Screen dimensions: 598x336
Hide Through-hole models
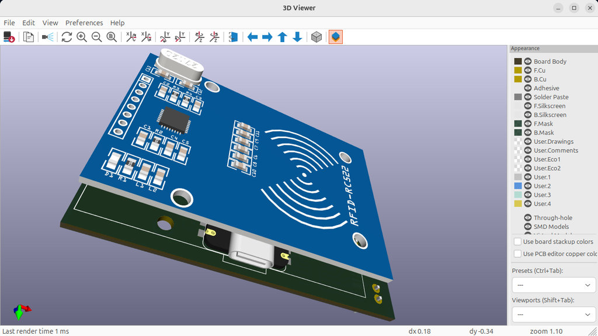528,217
